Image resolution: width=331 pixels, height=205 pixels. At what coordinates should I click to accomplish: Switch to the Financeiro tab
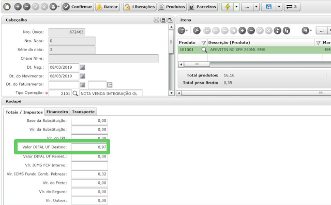pos(57,112)
